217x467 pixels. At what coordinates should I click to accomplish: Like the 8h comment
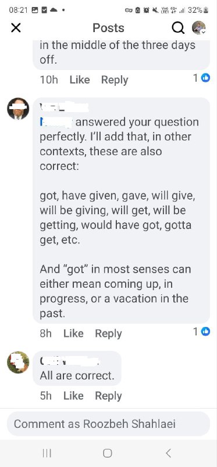[x=73, y=333]
